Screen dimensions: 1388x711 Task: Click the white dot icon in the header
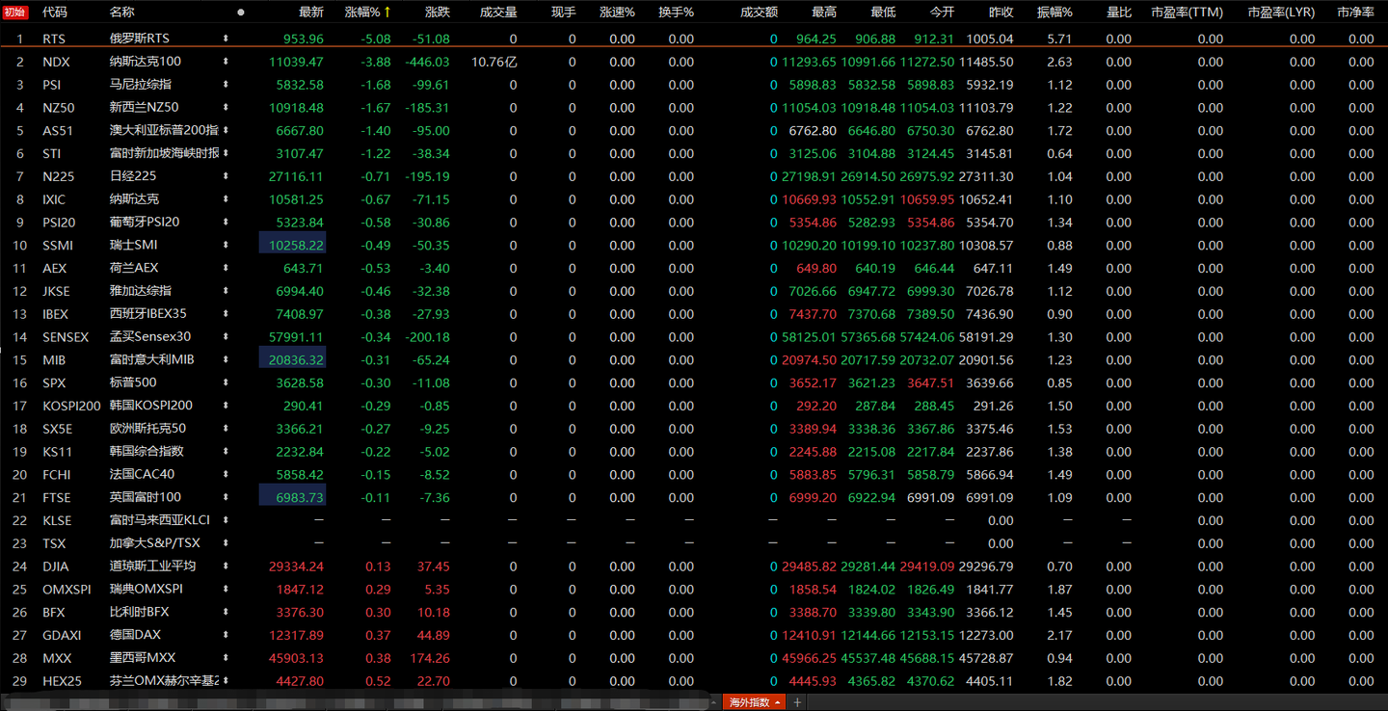[241, 13]
